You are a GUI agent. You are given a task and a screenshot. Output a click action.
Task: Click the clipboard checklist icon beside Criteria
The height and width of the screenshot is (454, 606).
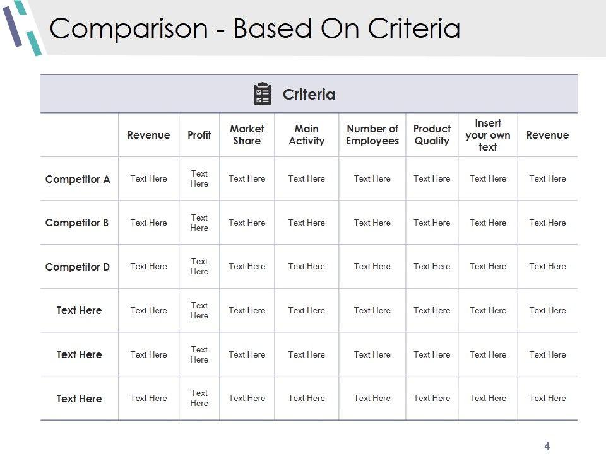point(262,94)
